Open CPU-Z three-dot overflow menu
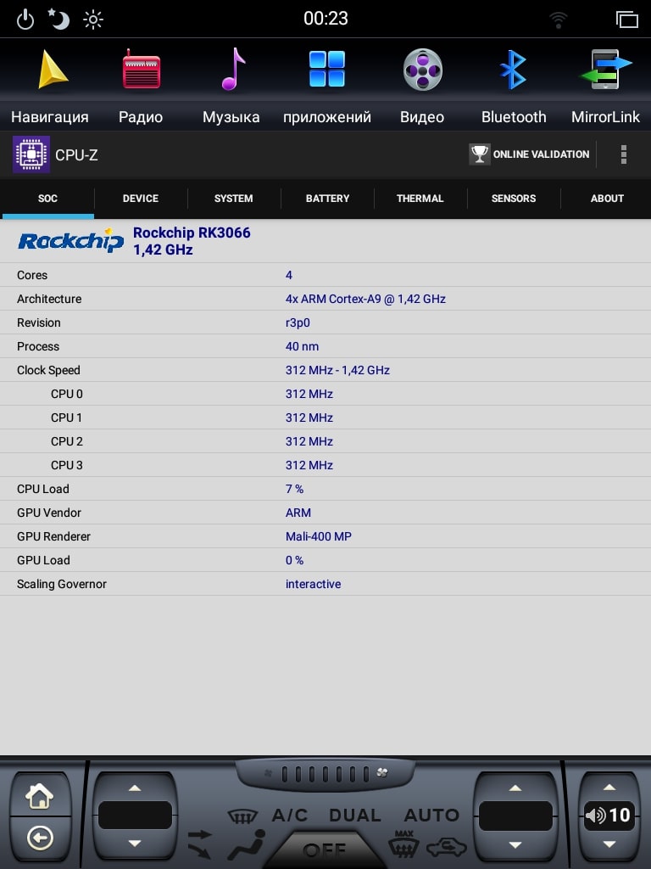This screenshot has height=869, width=651. (623, 154)
